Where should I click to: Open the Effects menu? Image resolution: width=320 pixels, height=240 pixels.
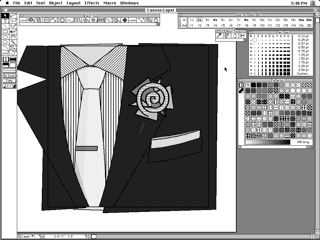click(x=92, y=3)
